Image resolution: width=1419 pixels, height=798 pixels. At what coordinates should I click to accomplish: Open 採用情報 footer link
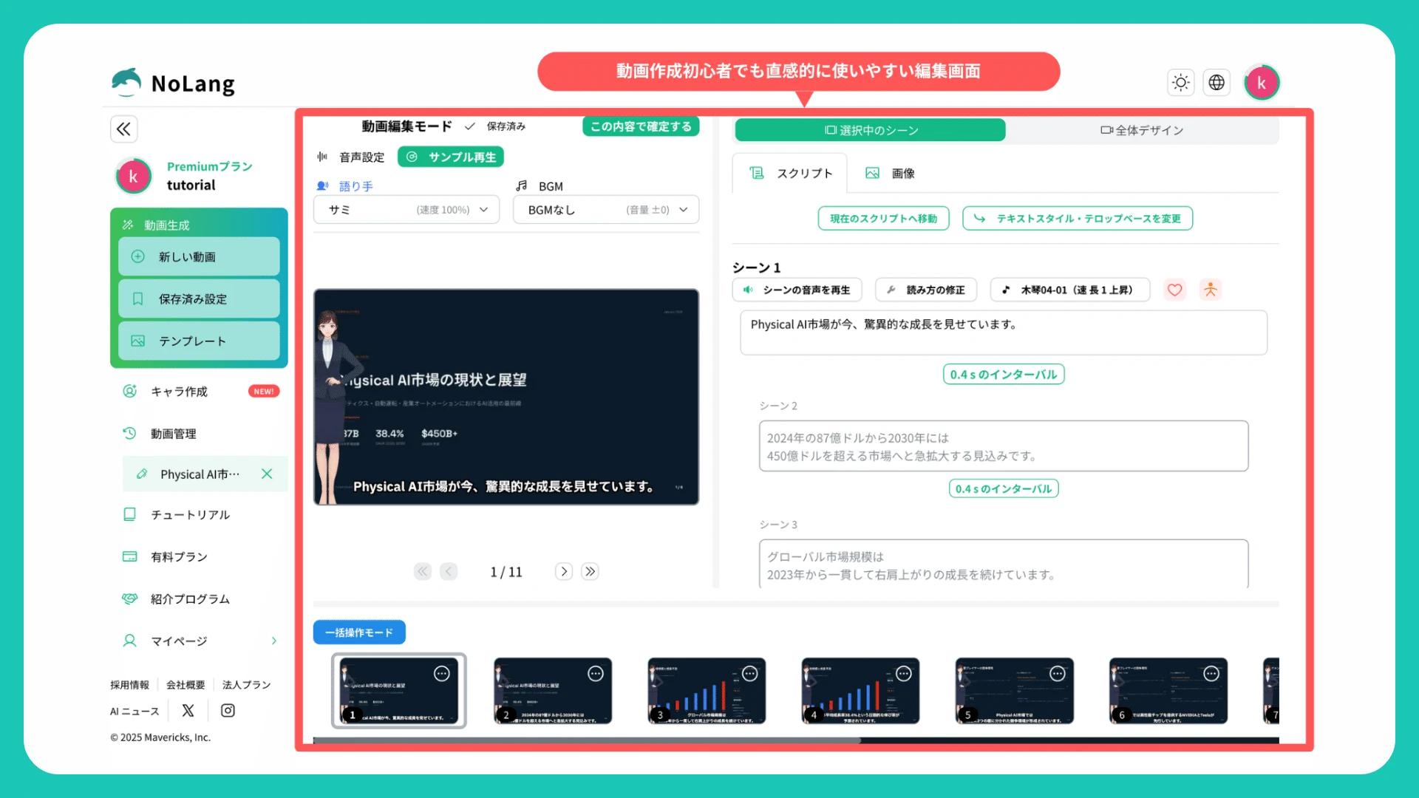pos(129,685)
